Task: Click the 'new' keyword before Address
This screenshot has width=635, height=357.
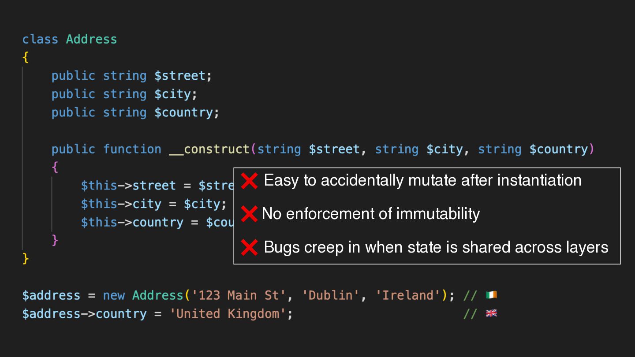Action: tap(114, 295)
